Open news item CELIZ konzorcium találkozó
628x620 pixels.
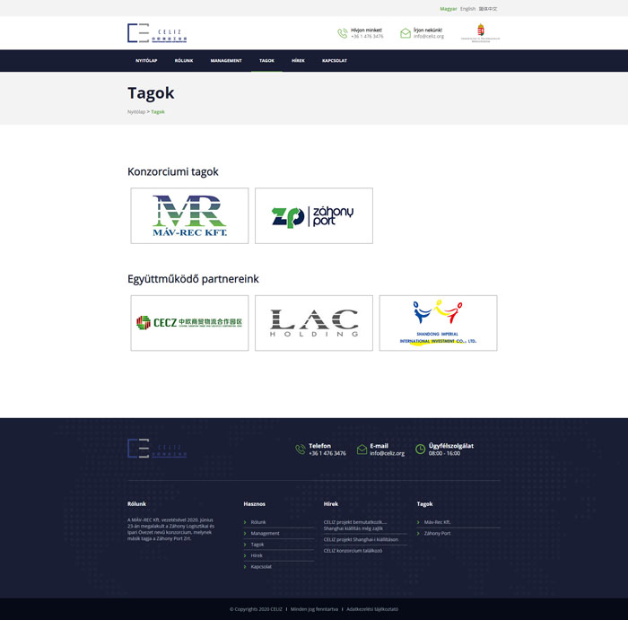coord(353,551)
